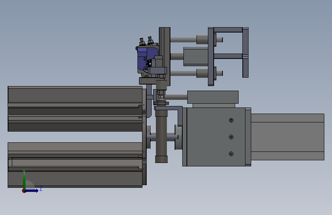This screenshot has height=215, width=332.
Task: Click the red origin ball of the triad
Action: (x=24, y=191)
